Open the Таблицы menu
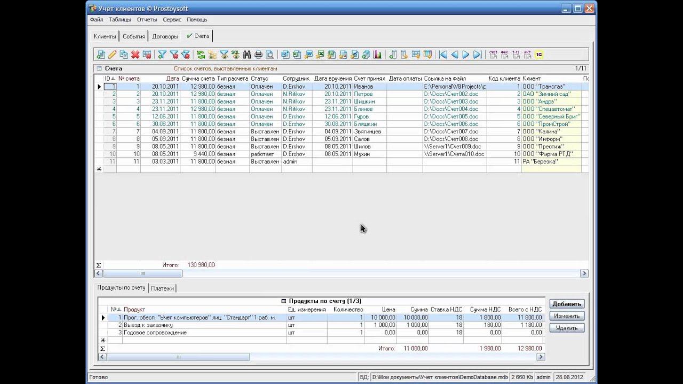Viewport: 683px width, 384px height. [120, 20]
